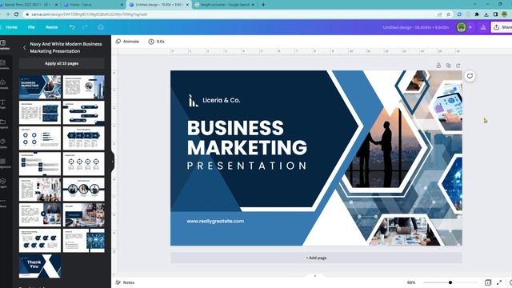512x288 pixels.
Task: Select the Thank You template page thumbnail
Action: click(40, 266)
